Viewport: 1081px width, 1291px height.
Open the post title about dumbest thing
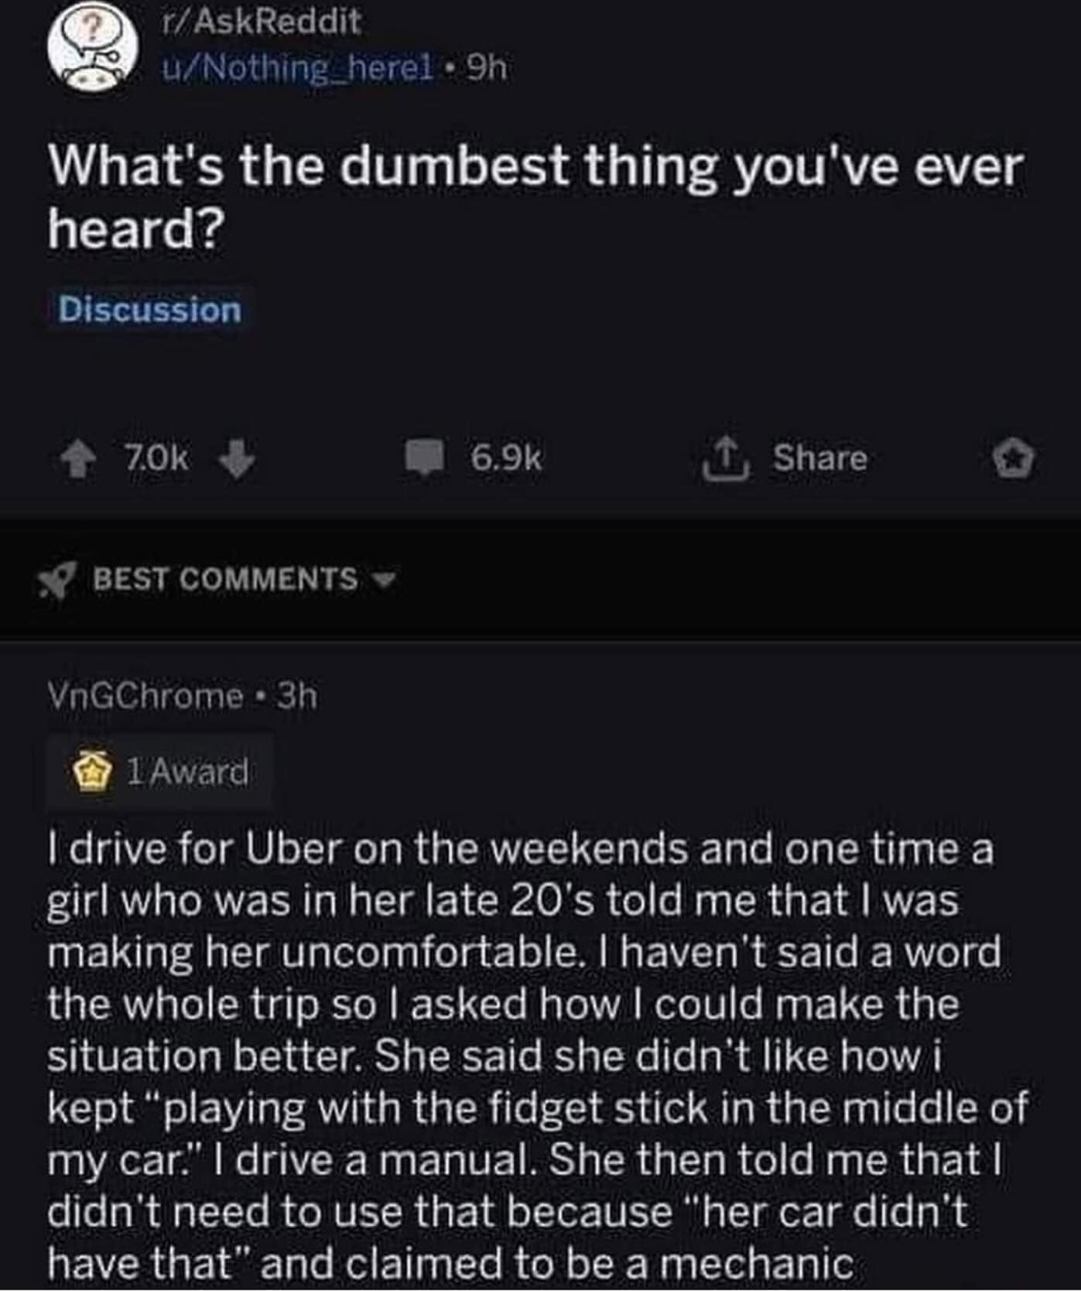tap(534, 199)
